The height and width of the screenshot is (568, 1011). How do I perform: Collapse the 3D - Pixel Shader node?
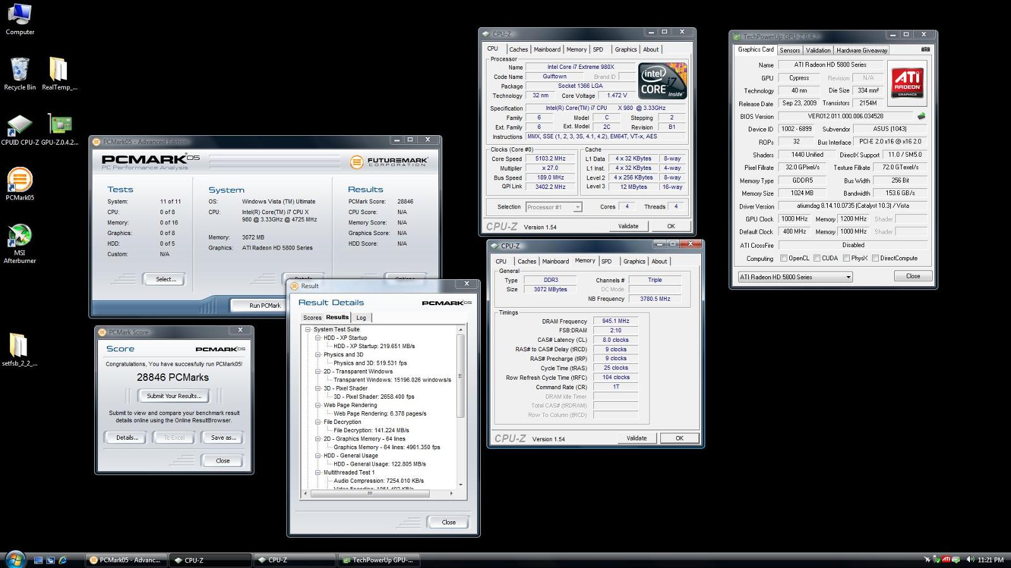click(x=318, y=389)
